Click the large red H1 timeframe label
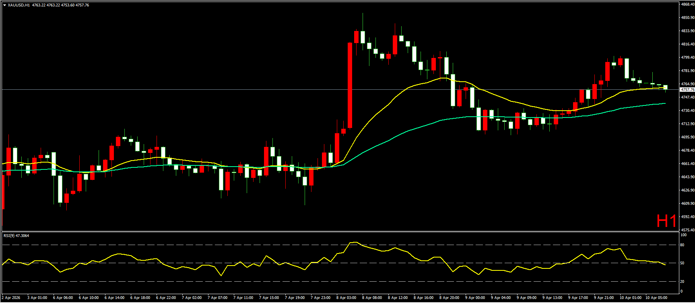The image size is (695, 303). click(x=666, y=221)
